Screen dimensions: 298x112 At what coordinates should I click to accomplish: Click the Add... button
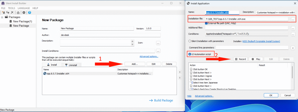coord(135,64)
